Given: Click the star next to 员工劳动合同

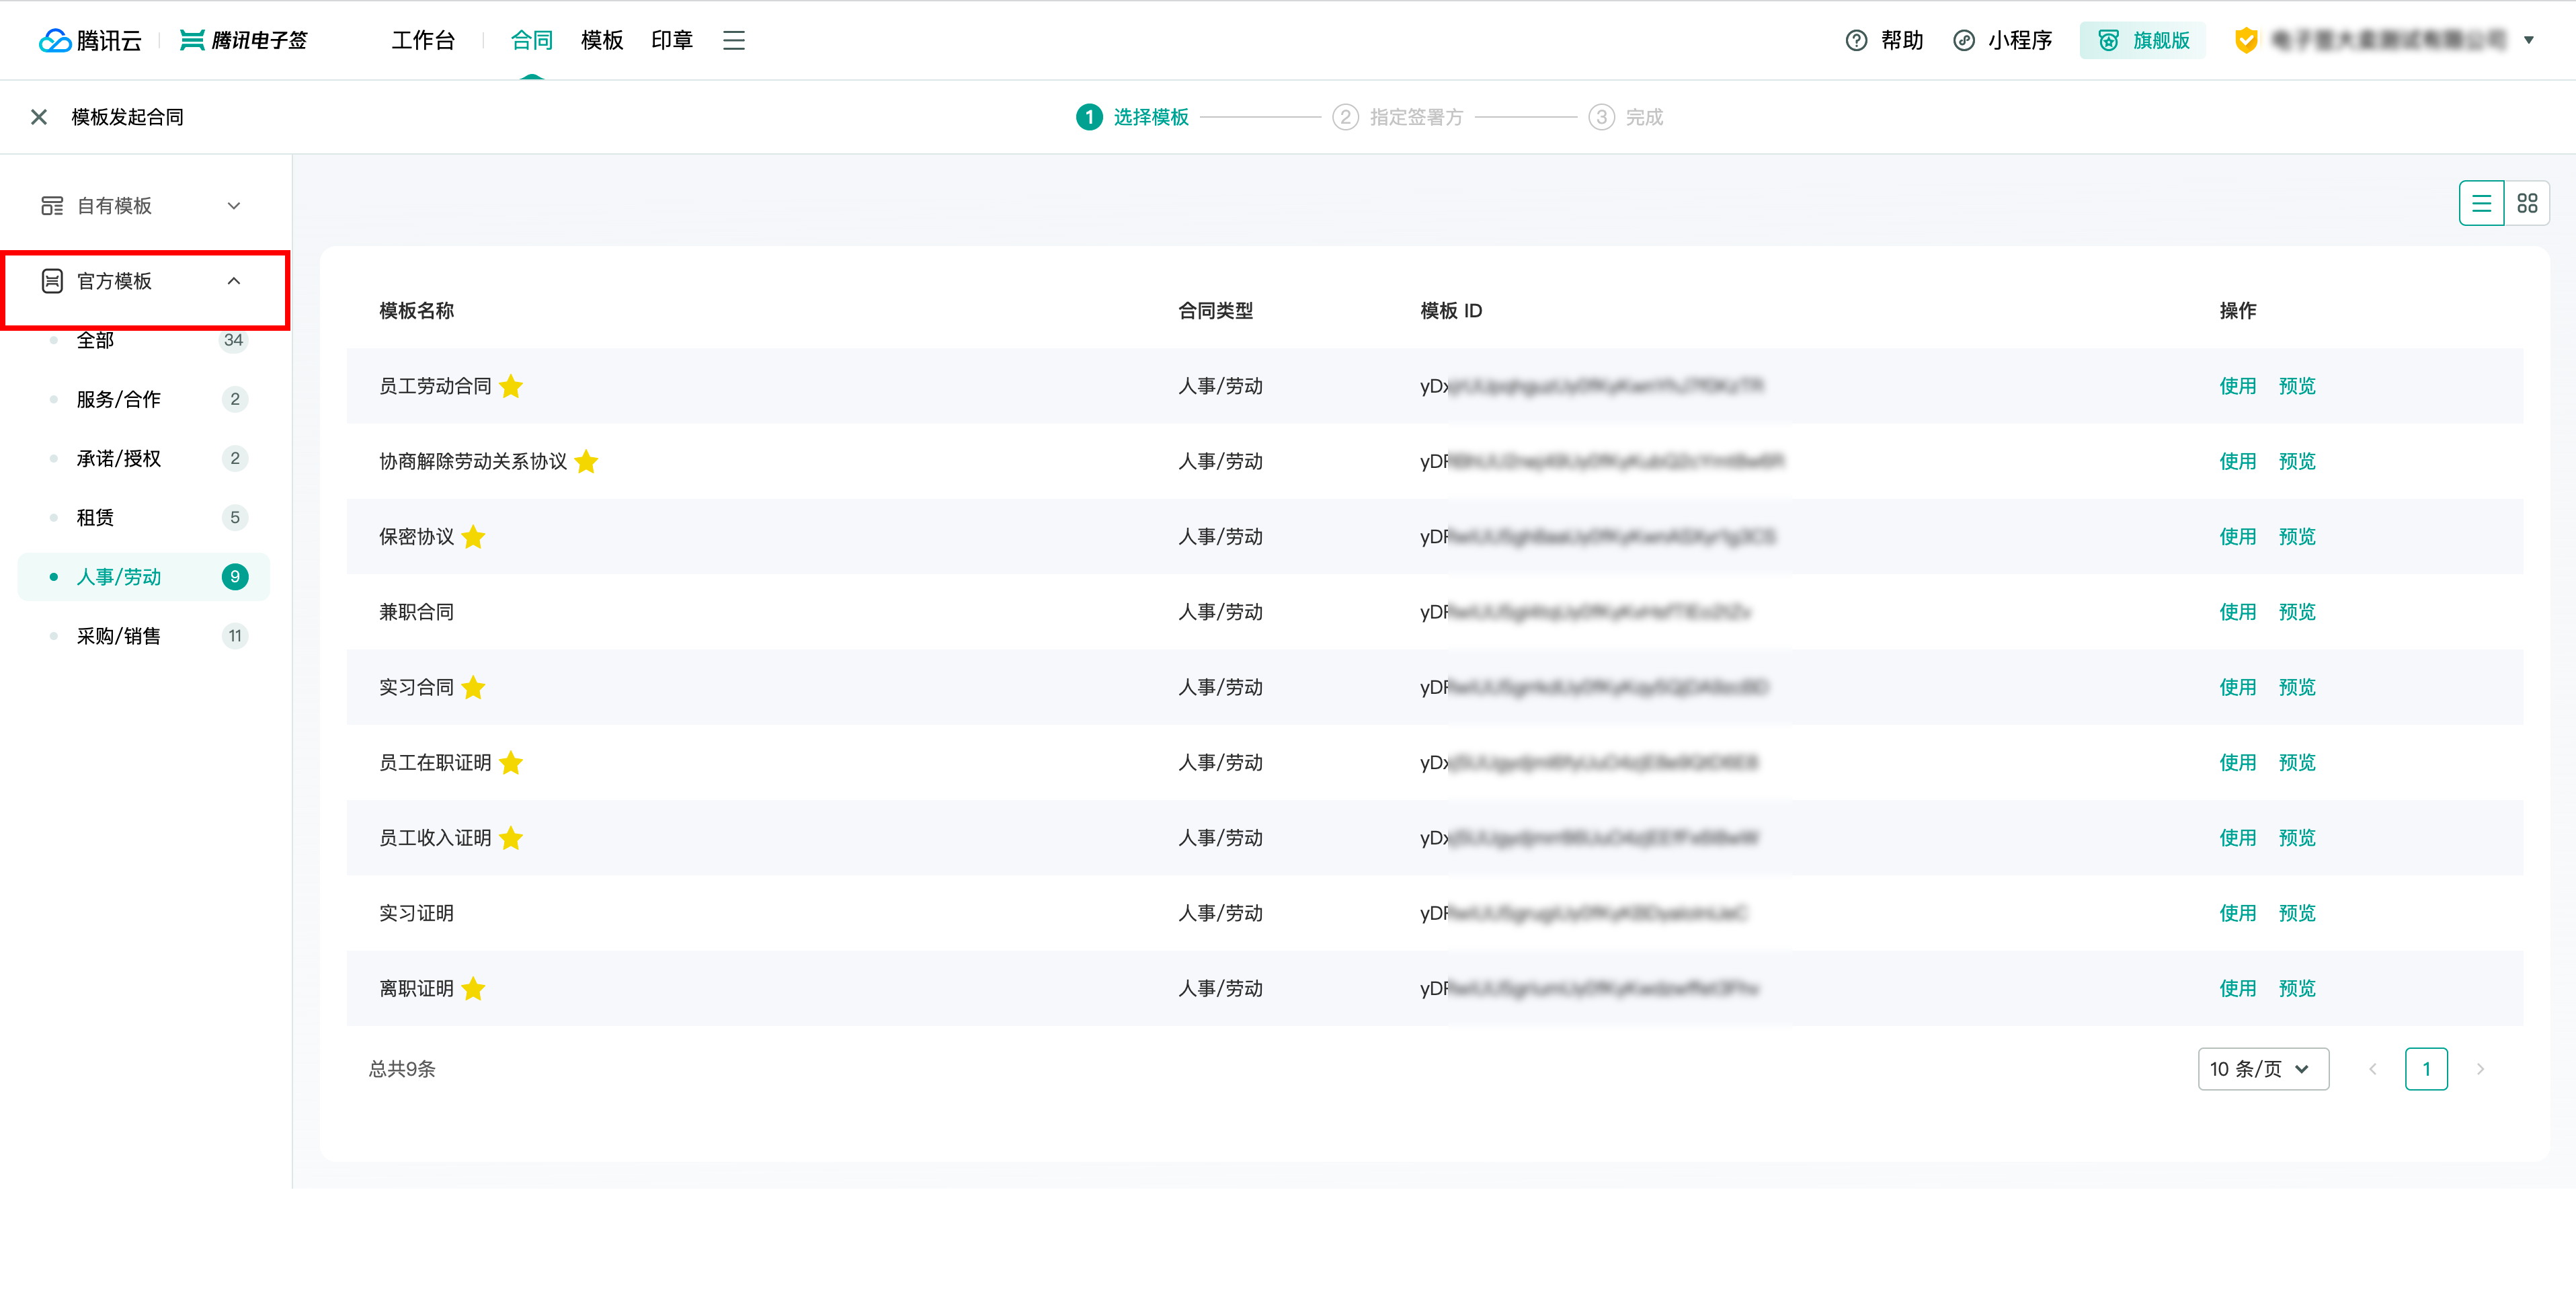Looking at the screenshot, I should 511,386.
